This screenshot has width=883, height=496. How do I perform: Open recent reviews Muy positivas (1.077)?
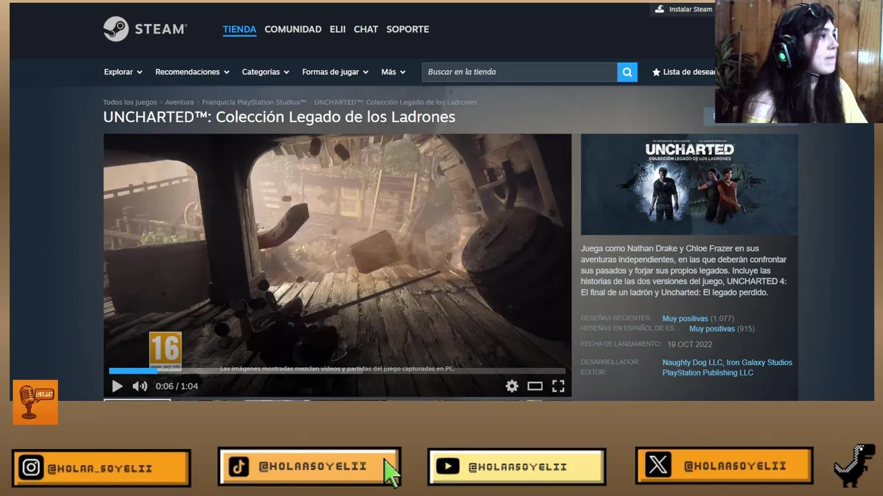(698, 318)
